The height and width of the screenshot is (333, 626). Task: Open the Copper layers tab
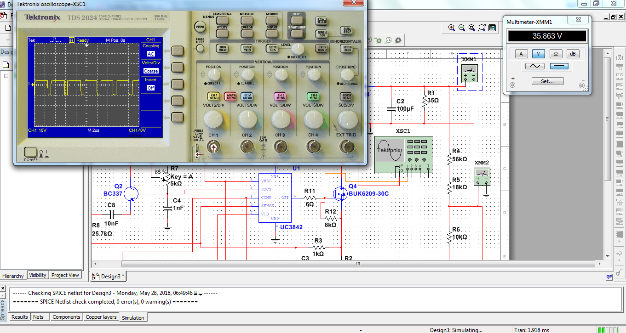coord(101,317)
